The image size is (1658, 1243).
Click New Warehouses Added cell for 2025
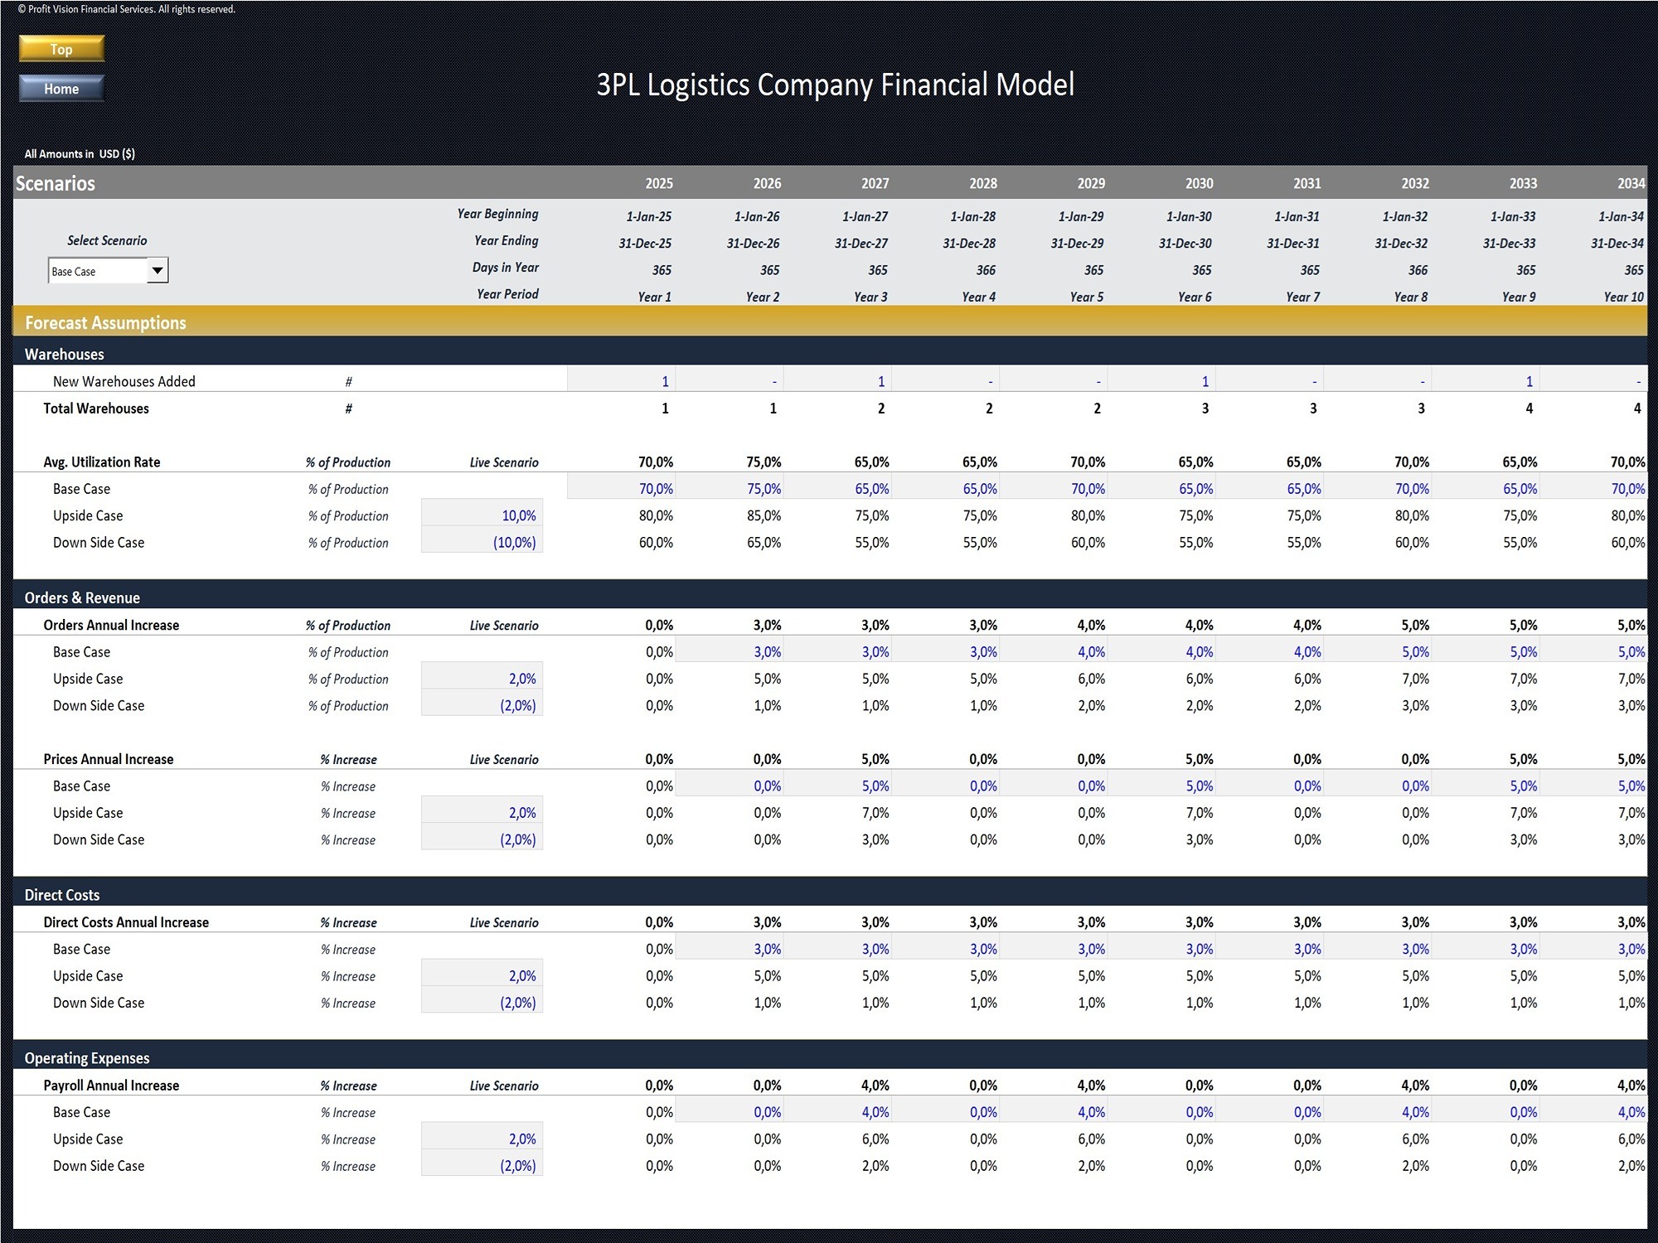coord(622,380)
